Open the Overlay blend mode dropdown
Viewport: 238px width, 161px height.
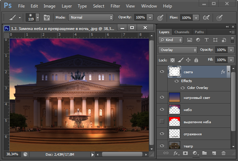(x=178, y=50)
